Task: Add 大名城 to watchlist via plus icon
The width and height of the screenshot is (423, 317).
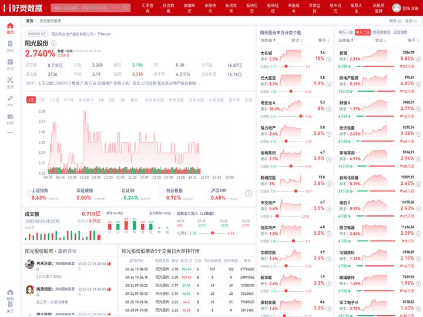Action: point(329,59)
